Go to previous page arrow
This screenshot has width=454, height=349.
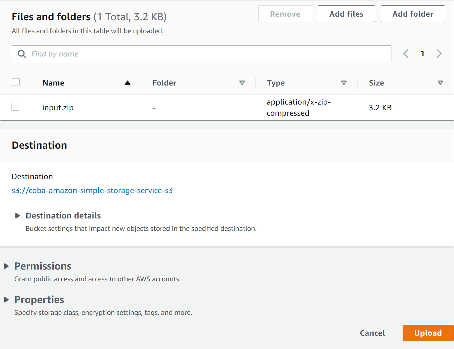tap(406, 54)
